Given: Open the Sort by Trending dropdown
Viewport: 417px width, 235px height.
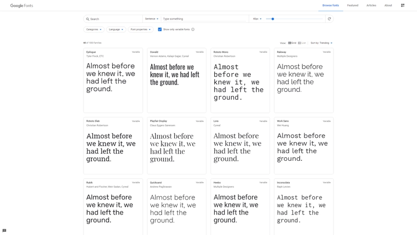Looking at the screenshot, I should 322,43.
